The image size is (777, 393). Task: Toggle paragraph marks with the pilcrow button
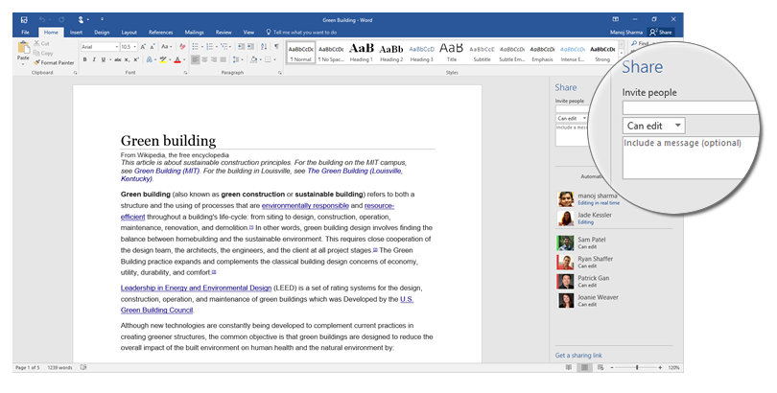[276, 47]
